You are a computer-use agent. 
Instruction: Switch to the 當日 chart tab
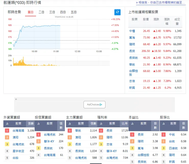(30, 12)
